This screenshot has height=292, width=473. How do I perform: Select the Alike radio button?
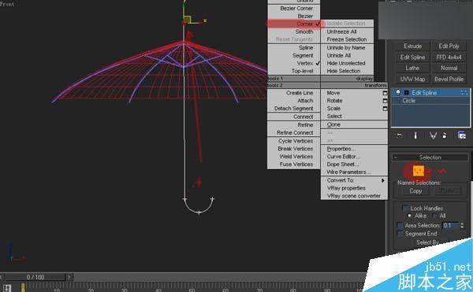click(409, 216)
